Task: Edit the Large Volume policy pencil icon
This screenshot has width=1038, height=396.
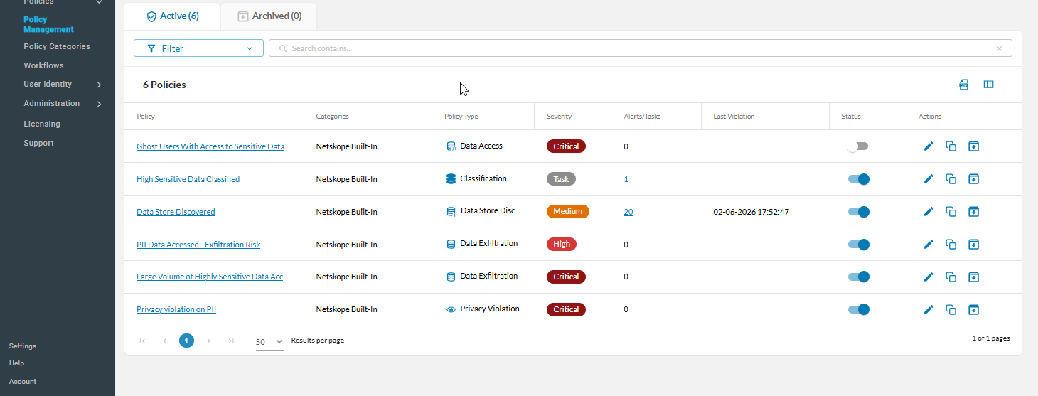Action: point(928,277)
